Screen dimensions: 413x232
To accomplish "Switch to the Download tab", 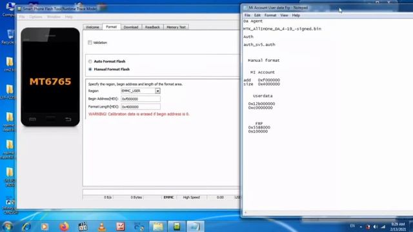I will (131, 27).
